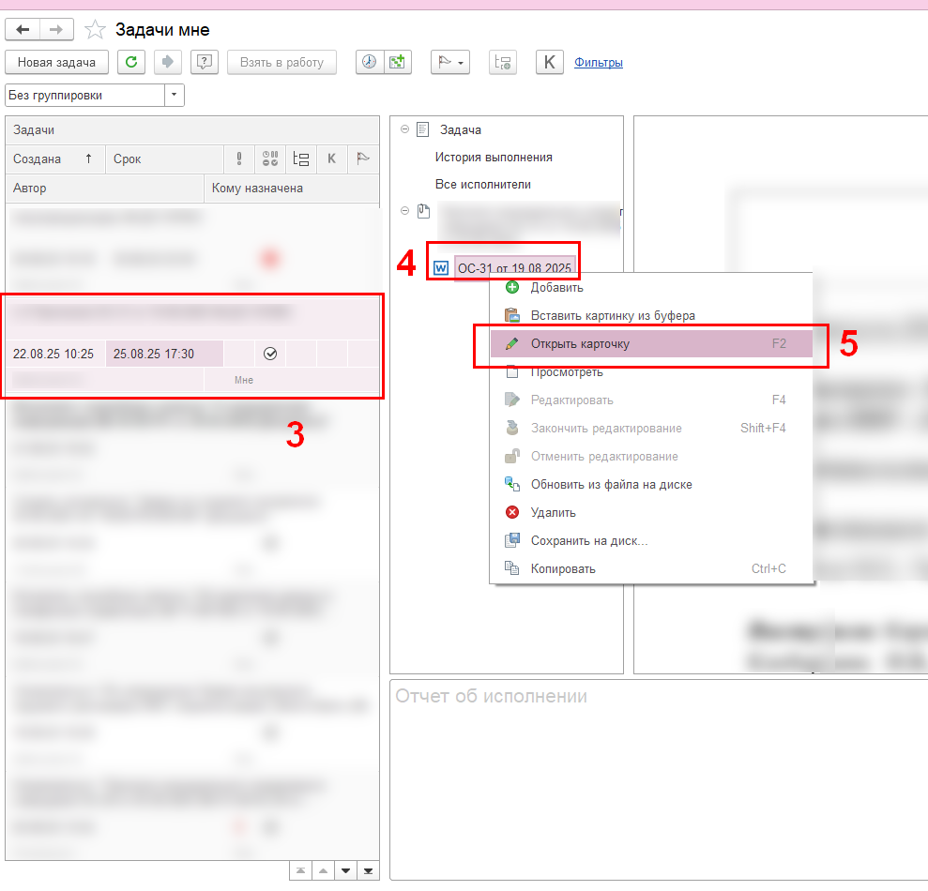Open the Без группировки dropdown
928x891 pixels.
[175, 96]
